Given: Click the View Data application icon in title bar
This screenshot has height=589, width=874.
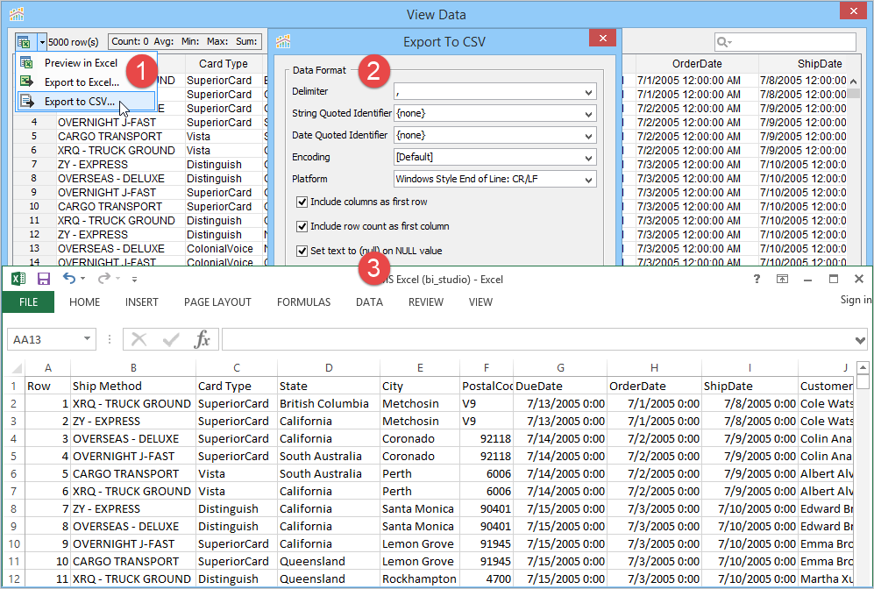Looking at the screenshot, I should [x=17, y=13].
